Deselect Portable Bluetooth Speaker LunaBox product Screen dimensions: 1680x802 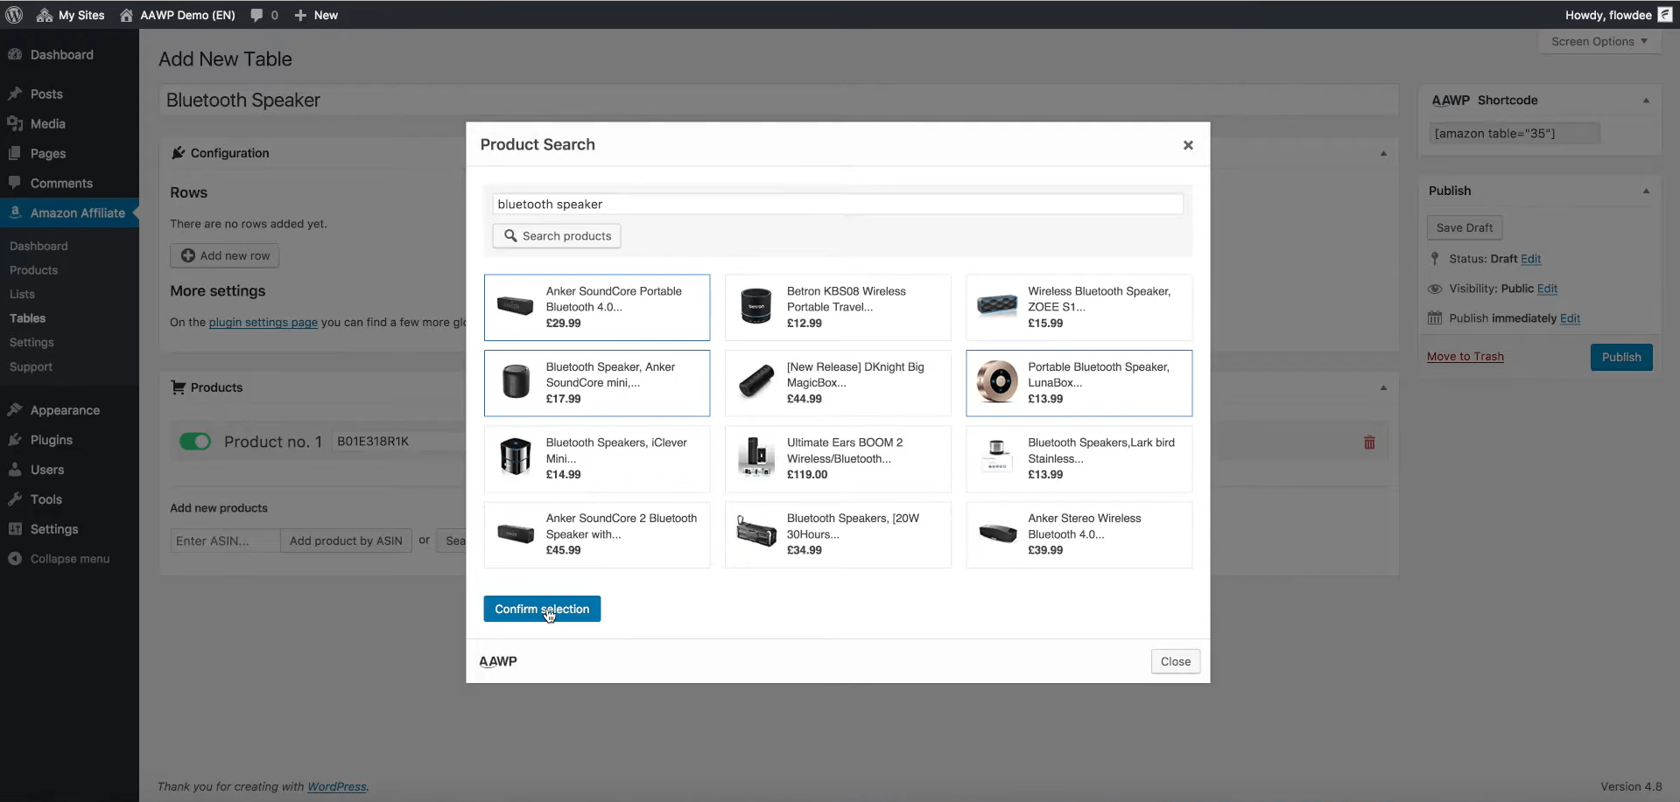point(1079,383)
